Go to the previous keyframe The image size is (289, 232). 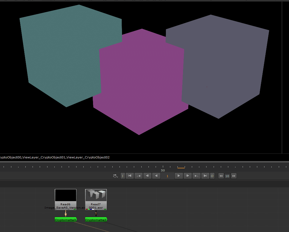click(139, 176)
